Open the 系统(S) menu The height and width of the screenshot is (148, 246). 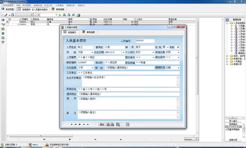(x=81, y=5)
